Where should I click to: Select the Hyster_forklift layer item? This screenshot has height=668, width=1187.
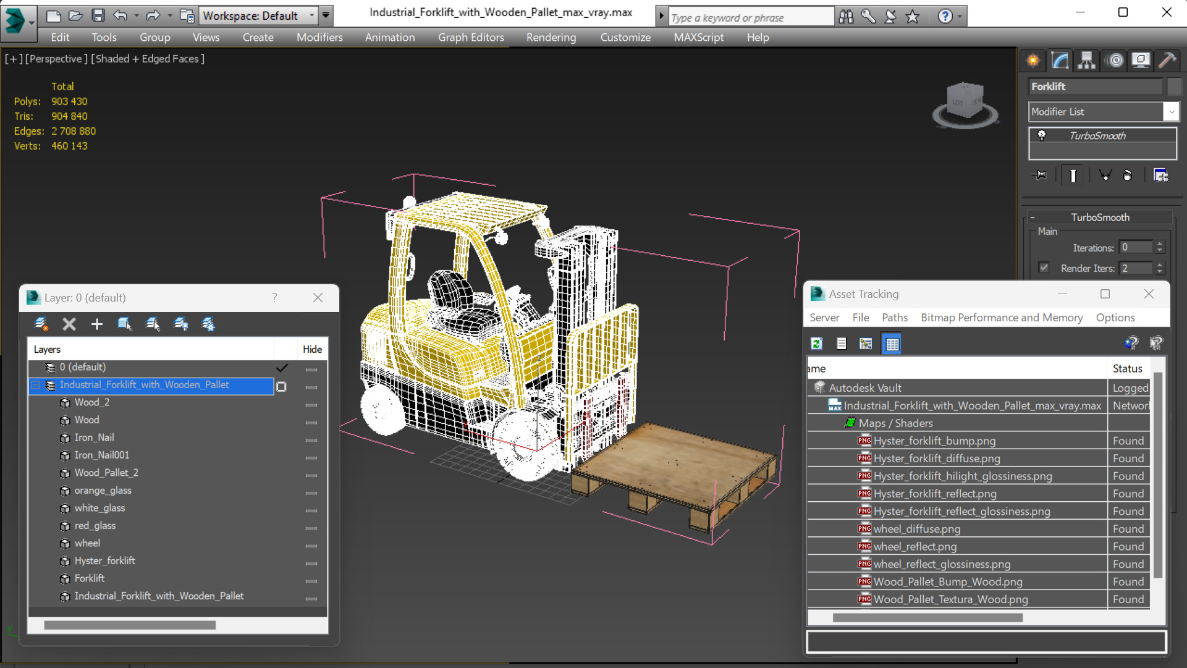(x=104, y=560)
